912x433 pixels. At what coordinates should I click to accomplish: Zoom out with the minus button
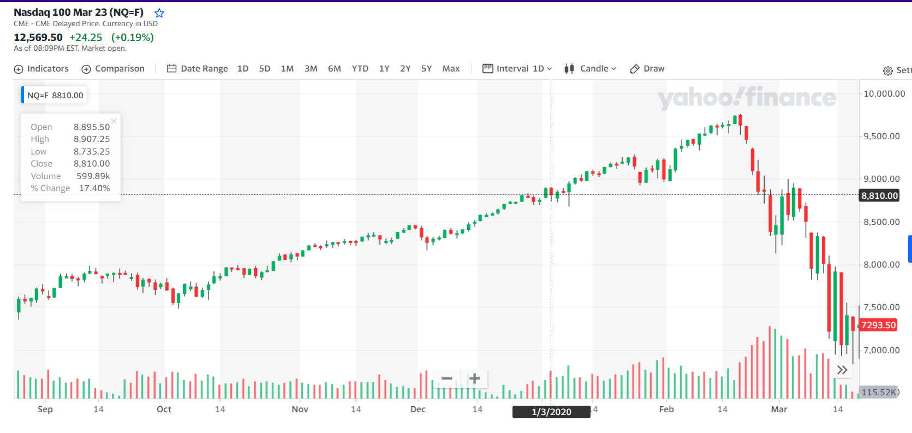tap(447, 378)
